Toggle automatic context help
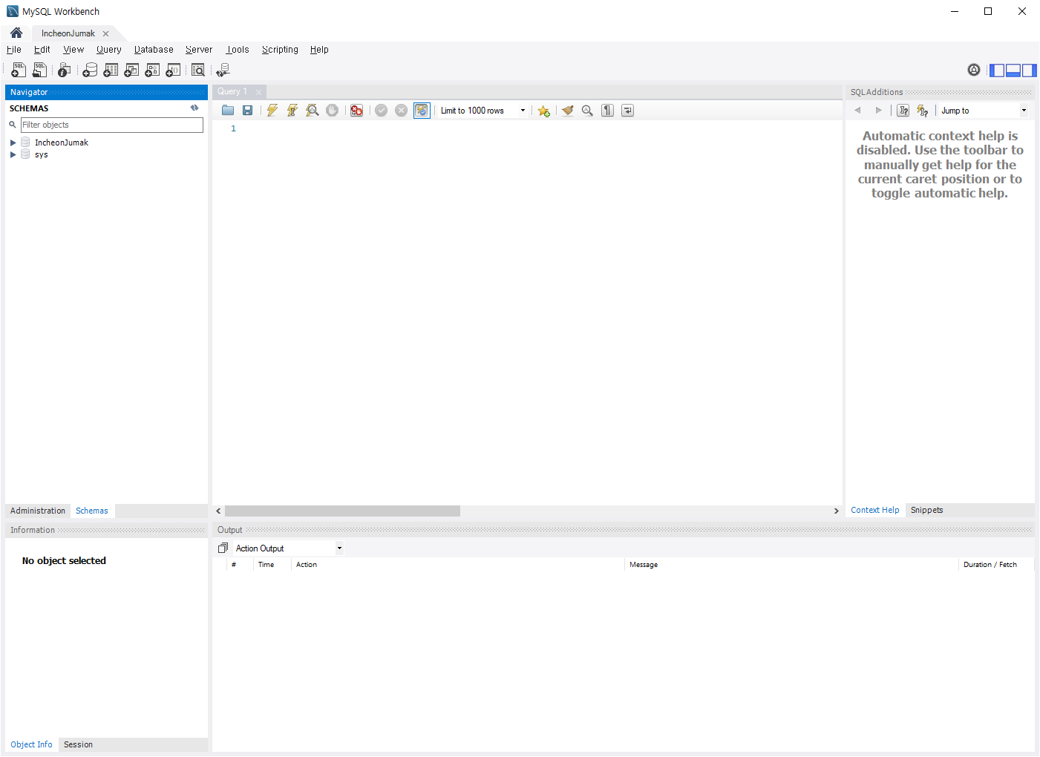The height and width of the screenshot is (757, 1040). coord(923,111)
